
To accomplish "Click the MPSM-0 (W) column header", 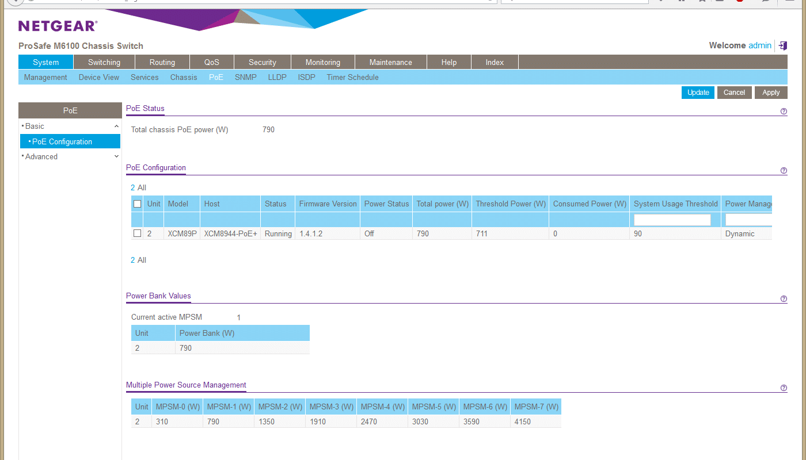I will (177, 407).
